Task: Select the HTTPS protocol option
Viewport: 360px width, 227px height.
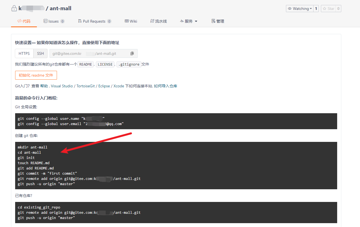Action: pos(24,53)
